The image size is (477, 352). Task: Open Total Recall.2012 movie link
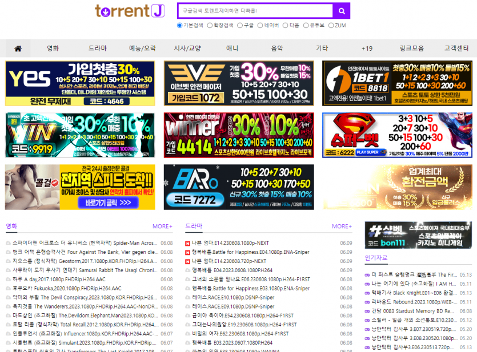[86, 325]
